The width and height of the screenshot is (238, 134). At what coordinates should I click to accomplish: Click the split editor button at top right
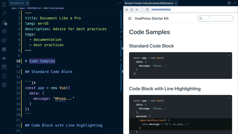(229, 3)
